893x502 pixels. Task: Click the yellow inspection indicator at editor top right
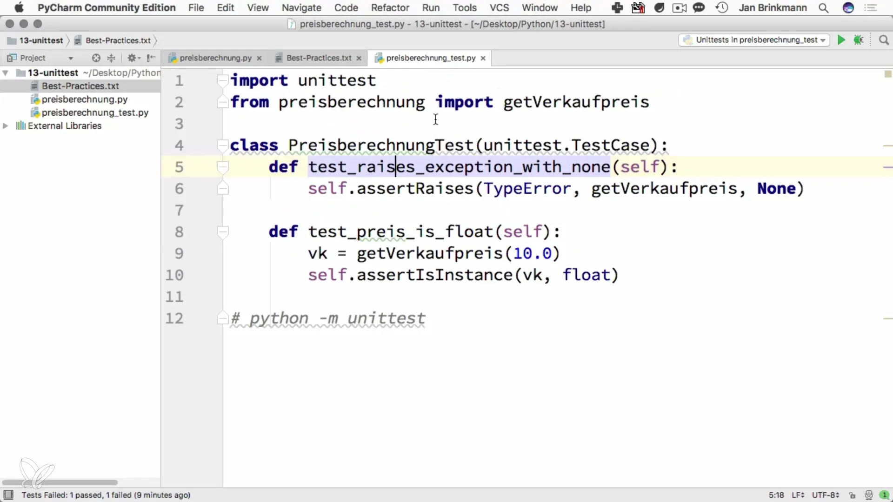tap(887, 74)
